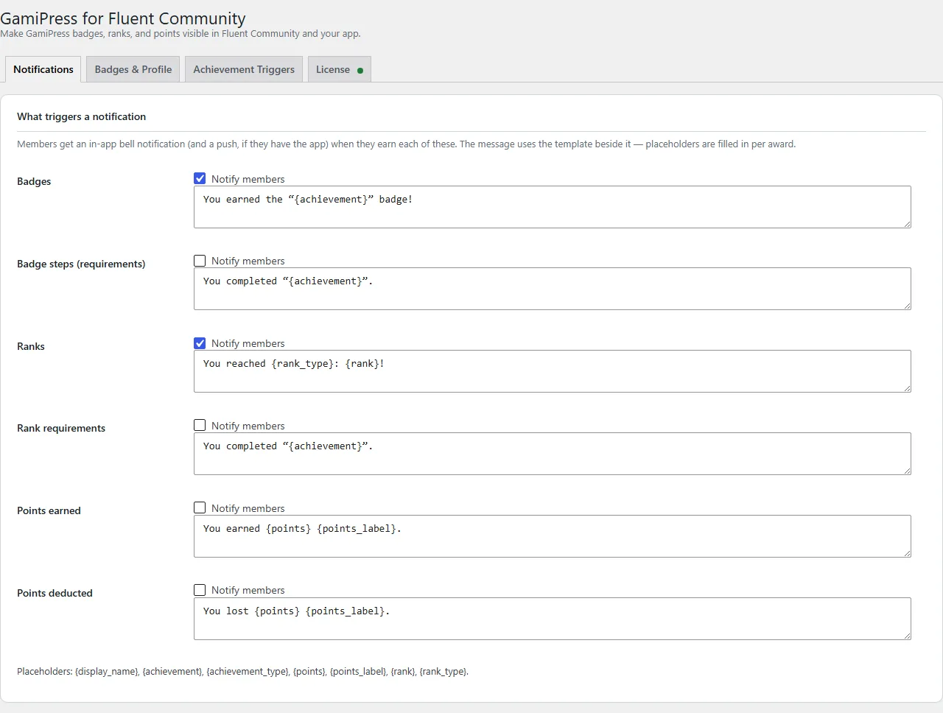This screenshot has width=943, height=713.
Task: Click the Badges message template field
Action: point(553,207)
